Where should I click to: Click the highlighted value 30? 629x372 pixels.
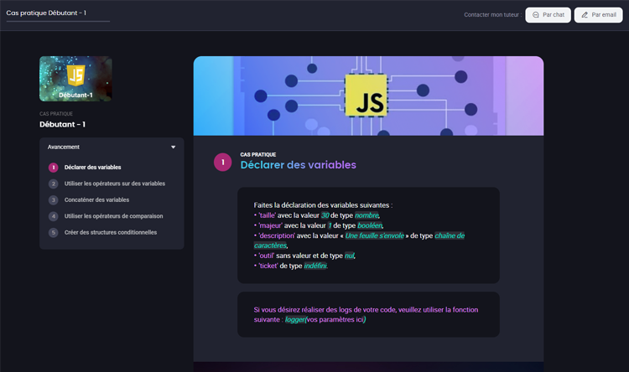325,215
